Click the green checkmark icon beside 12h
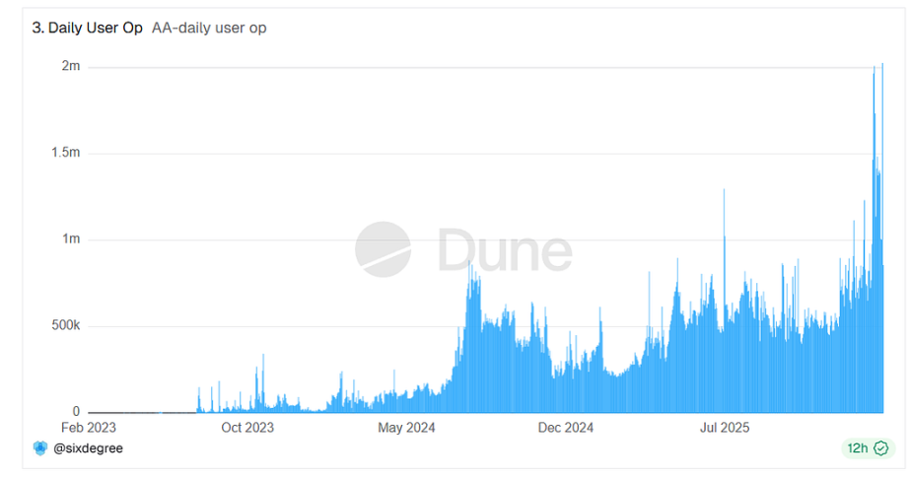909x478 pixels. [881, 448]
